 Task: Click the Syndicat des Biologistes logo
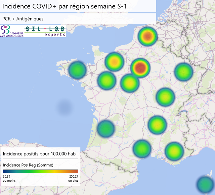(x=12, y=31)
